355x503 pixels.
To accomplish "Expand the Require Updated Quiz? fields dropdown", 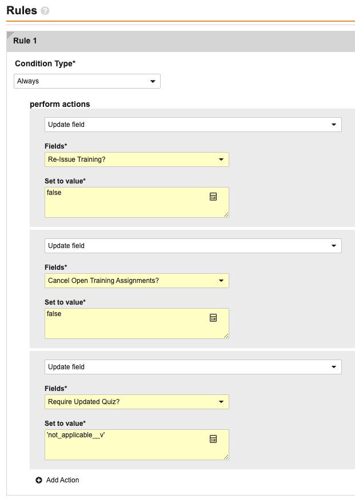I will point(137,402).
